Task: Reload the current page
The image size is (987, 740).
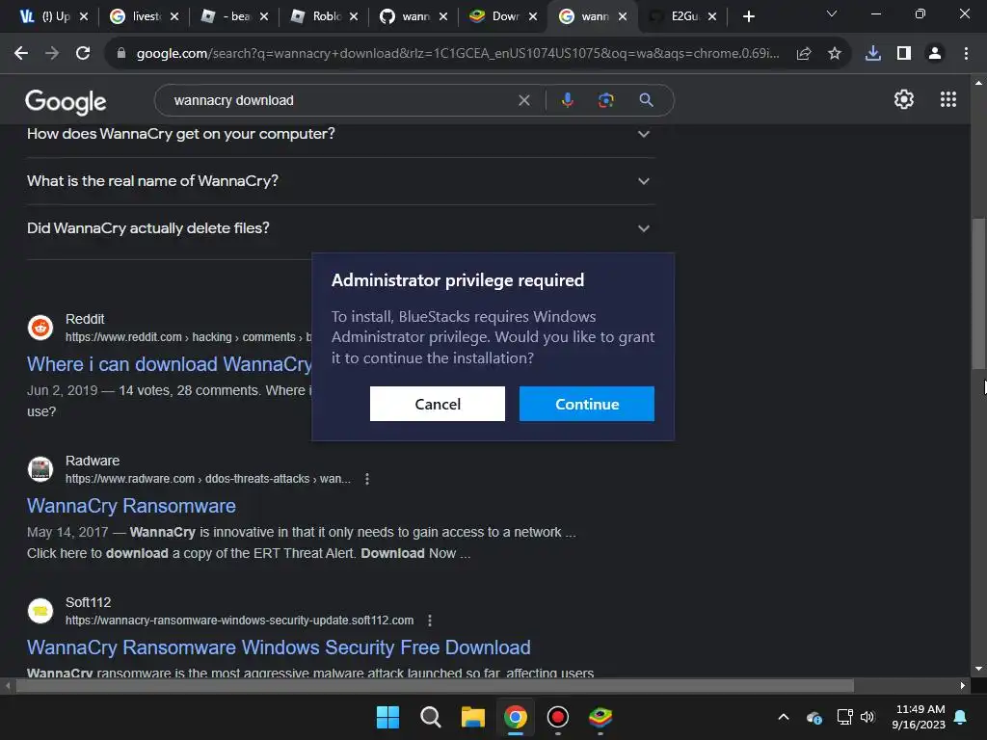Action: click(x=83, y=54)
